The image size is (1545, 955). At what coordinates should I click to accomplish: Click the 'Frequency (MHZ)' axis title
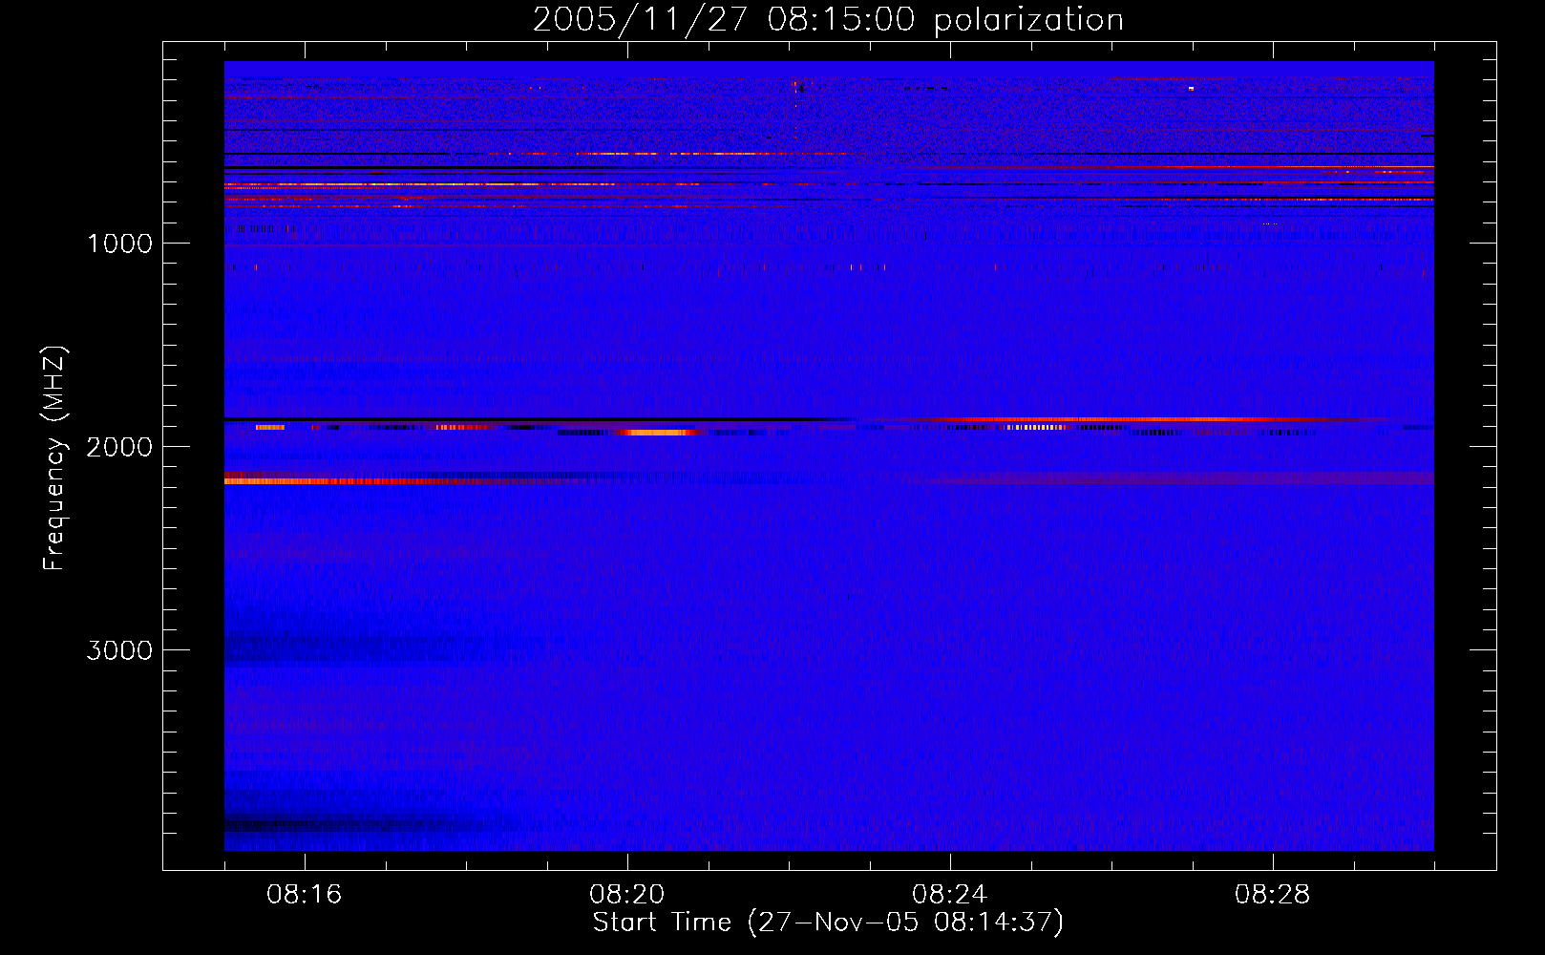coord(54,458)
